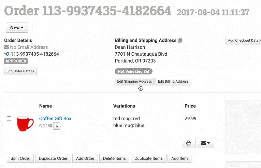
Task: Expand the email envelope dropdown
Action: [205, 143]
